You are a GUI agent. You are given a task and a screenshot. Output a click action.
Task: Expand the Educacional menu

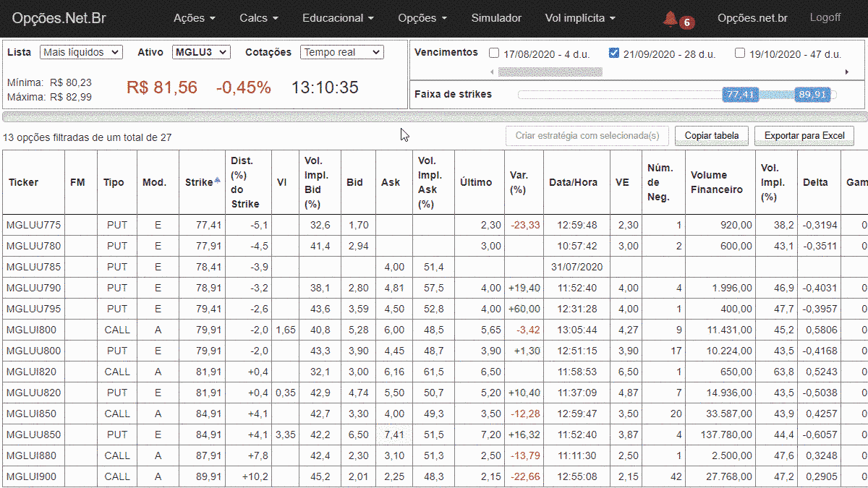point(338,18)
